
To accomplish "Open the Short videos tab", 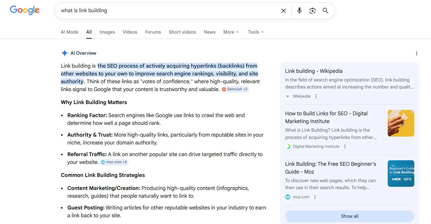I will [182, 32].
